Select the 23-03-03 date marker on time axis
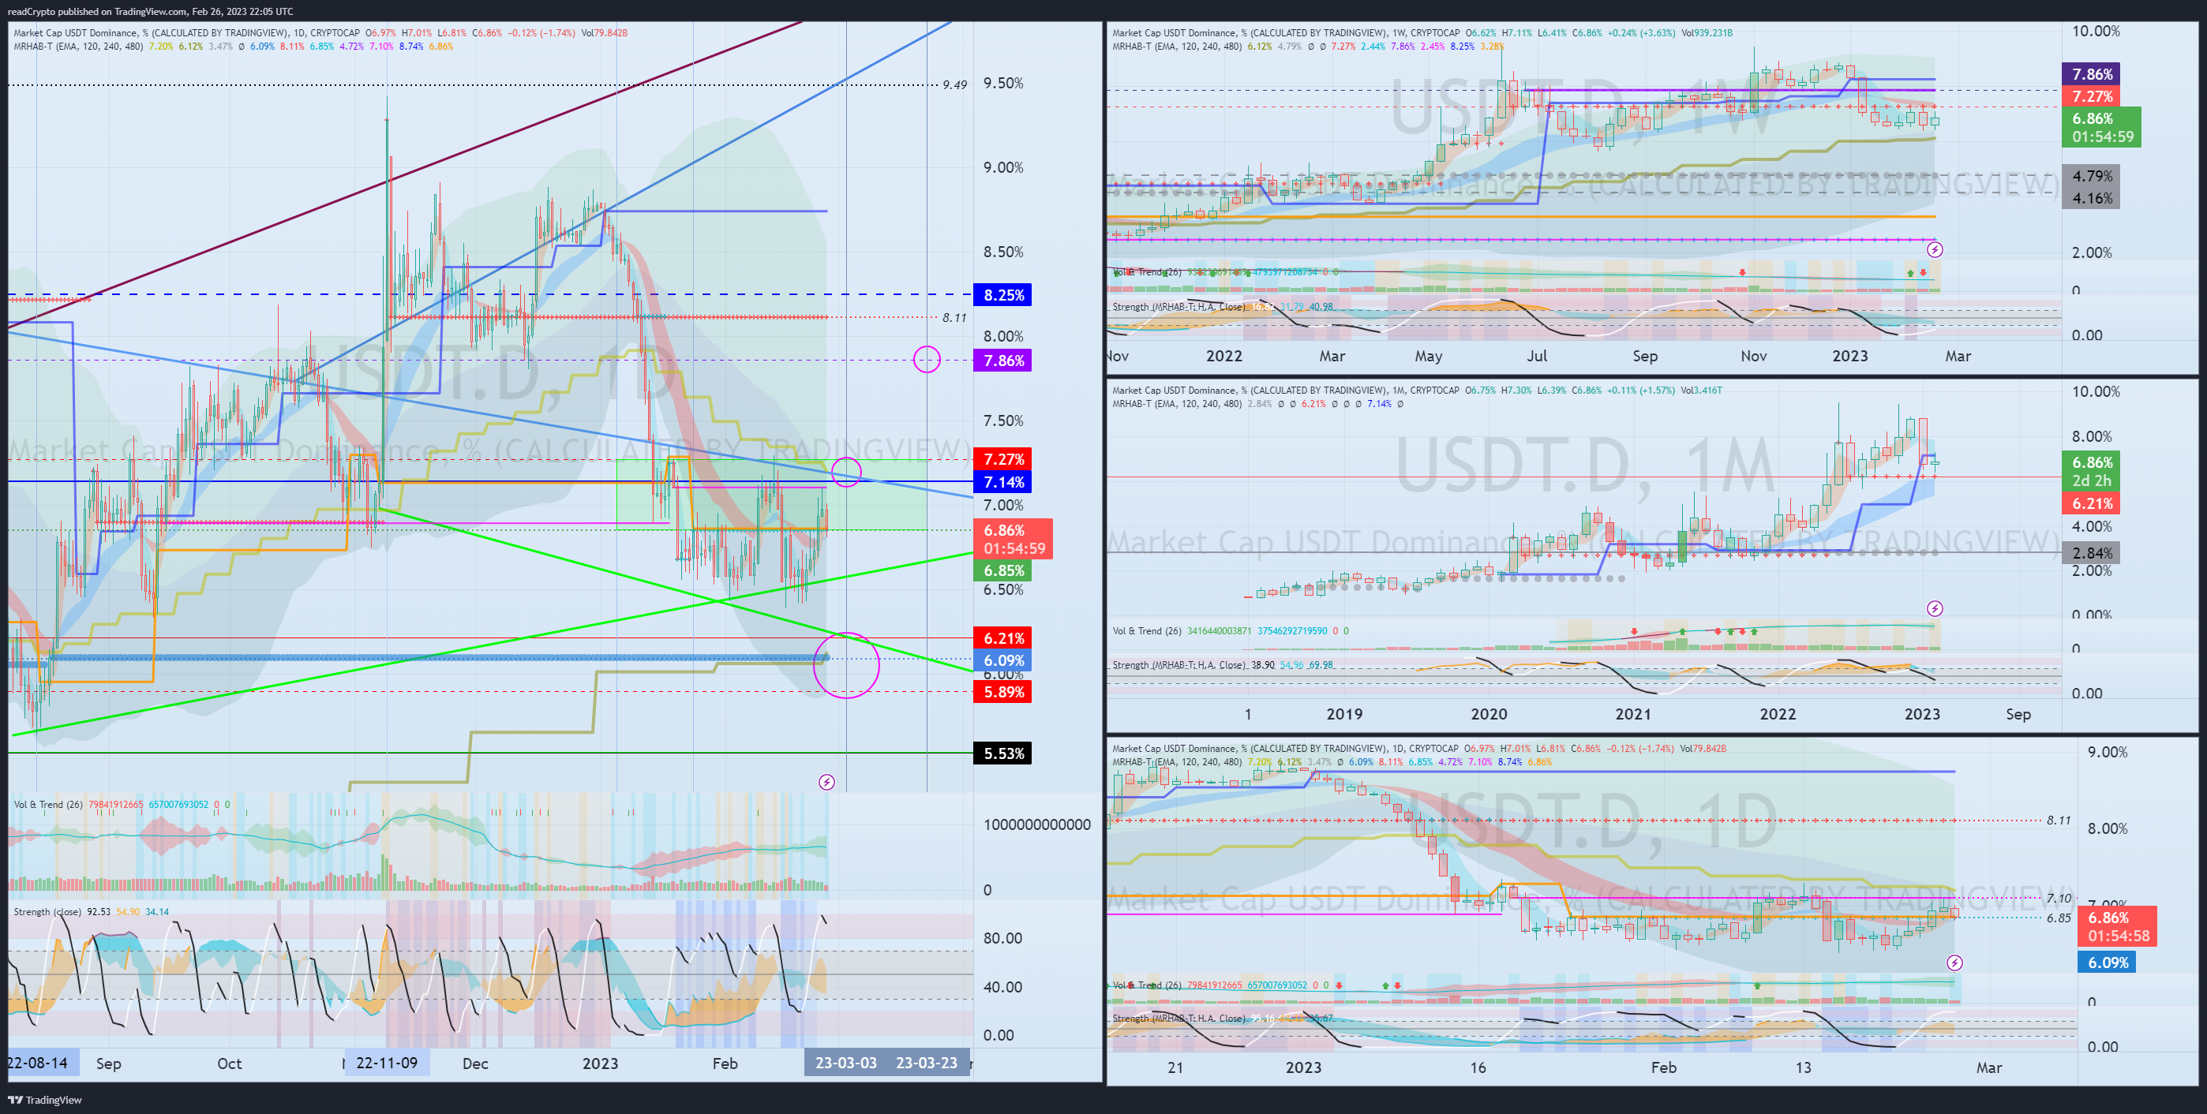 pos(845,1063)
